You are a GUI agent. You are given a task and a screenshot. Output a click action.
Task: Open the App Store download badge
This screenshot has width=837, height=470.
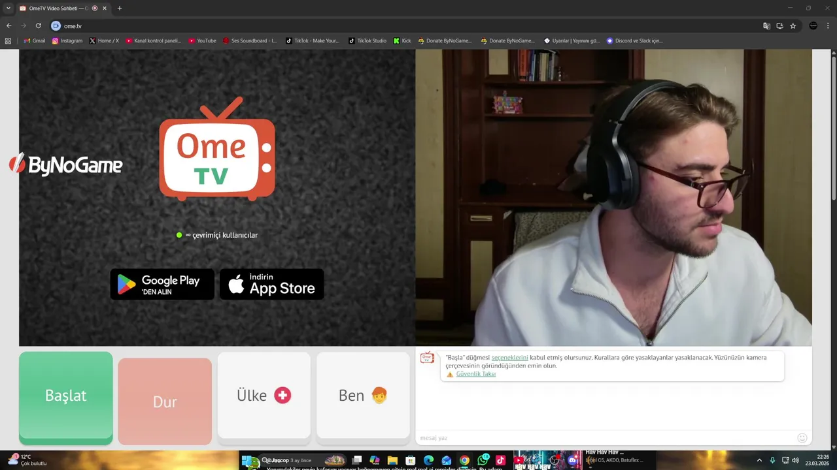[x=272, y=284]
